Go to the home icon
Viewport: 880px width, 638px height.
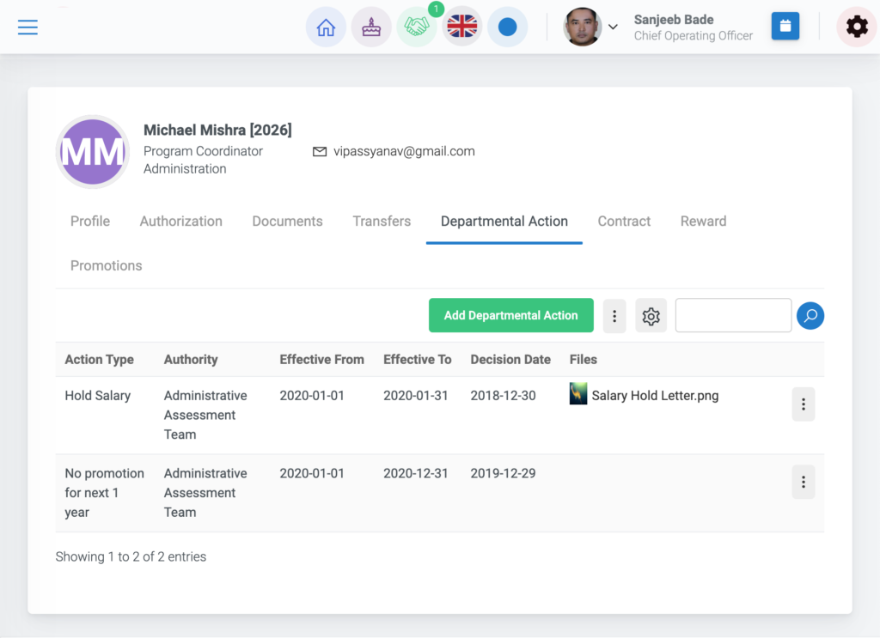pyautogui.click(x=326, y=27)
